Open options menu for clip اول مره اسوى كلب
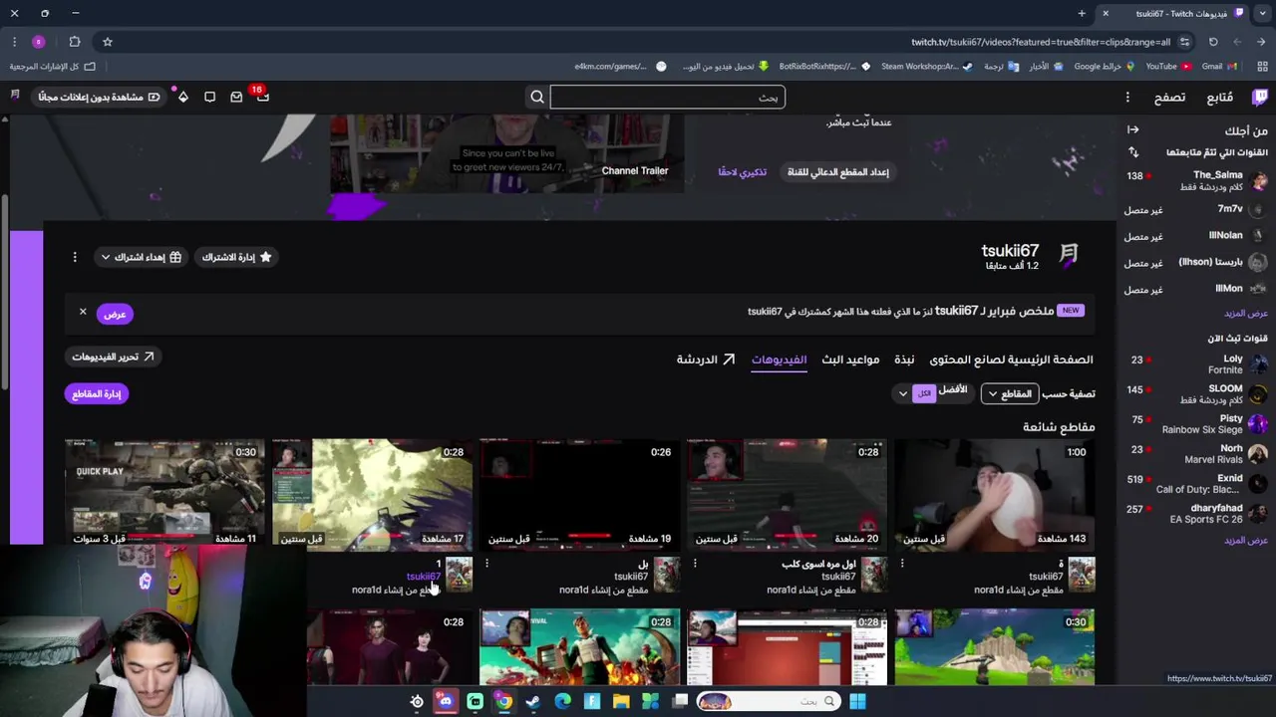Image resolution: width=1276 pixels, height=717 pixels. (695, 564)
